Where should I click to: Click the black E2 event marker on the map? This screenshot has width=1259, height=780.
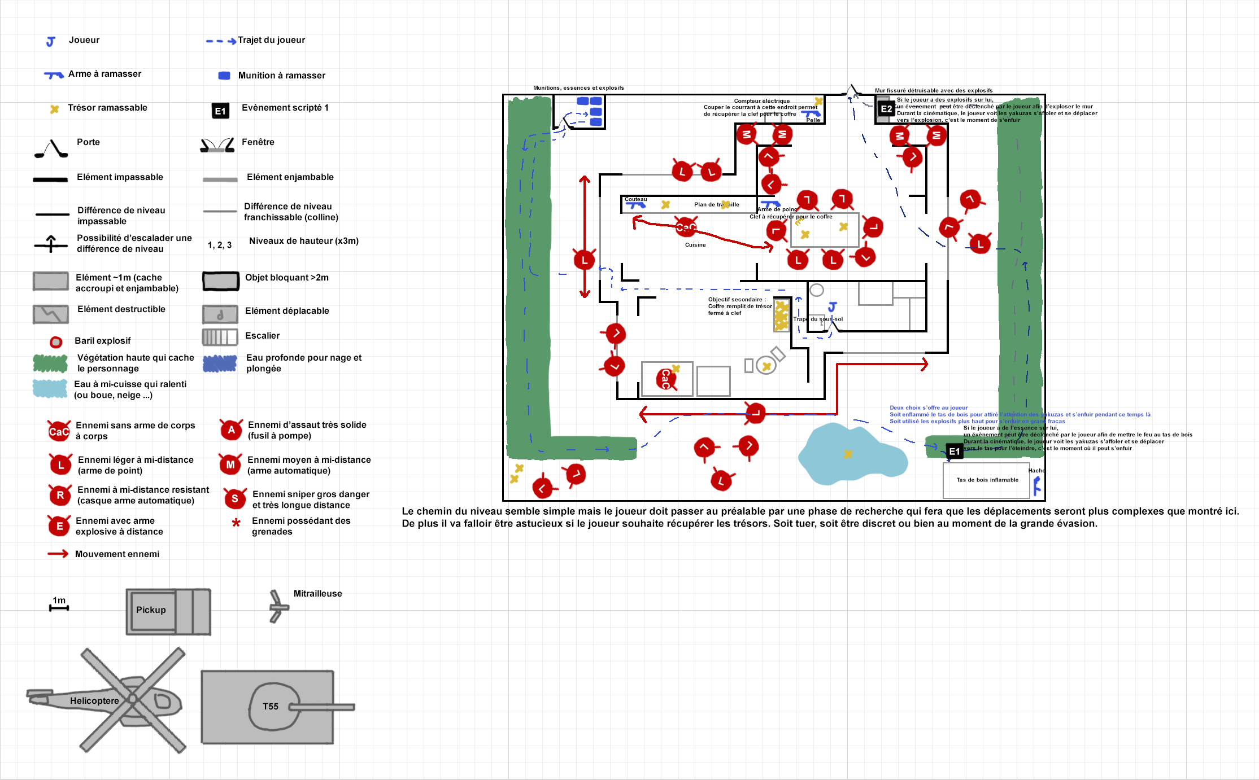(x=886, y=109)
